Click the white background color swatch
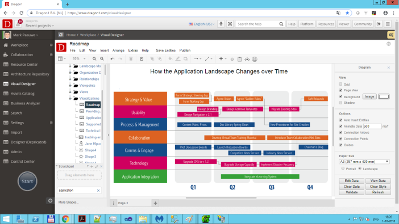 tap(384, 96)
